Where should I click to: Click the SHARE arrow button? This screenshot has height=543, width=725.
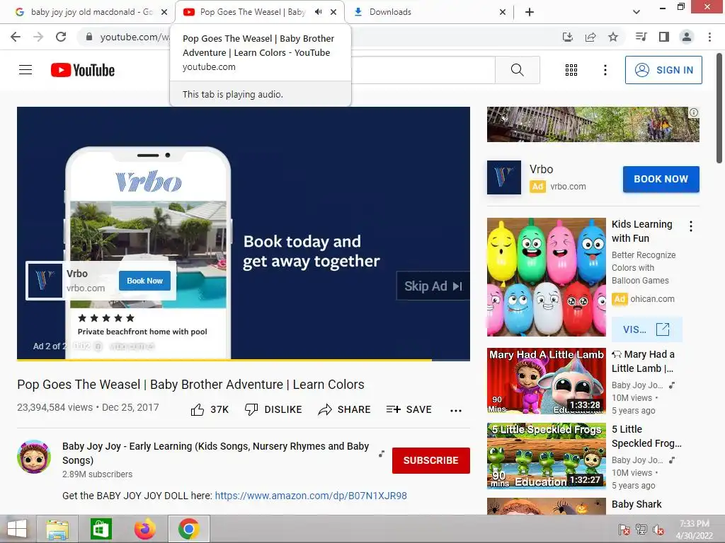[345, 409]
